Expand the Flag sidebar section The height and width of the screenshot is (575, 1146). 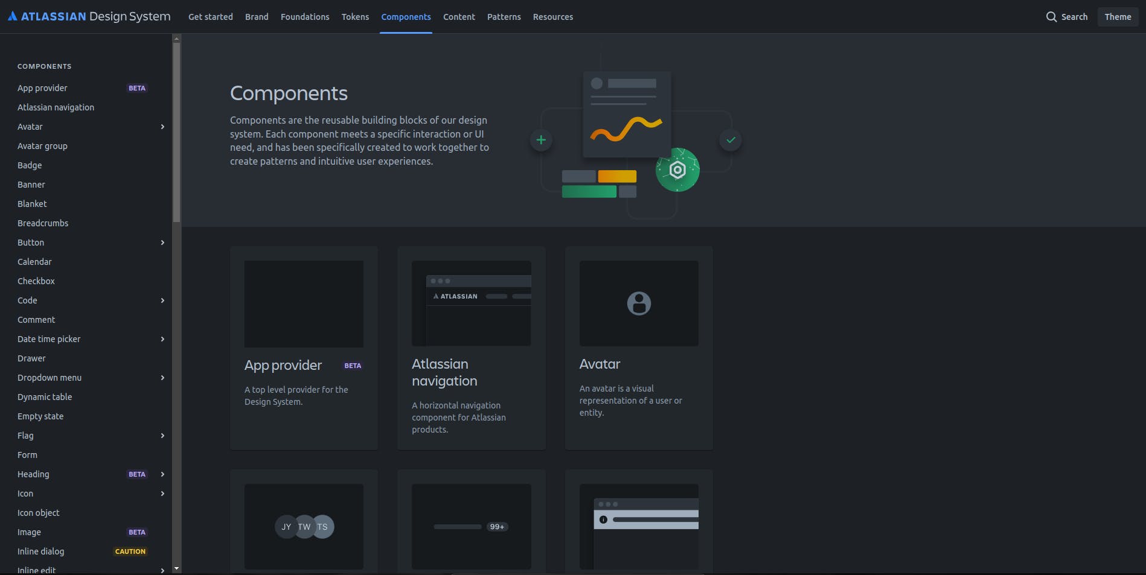[x=162, y=436]
